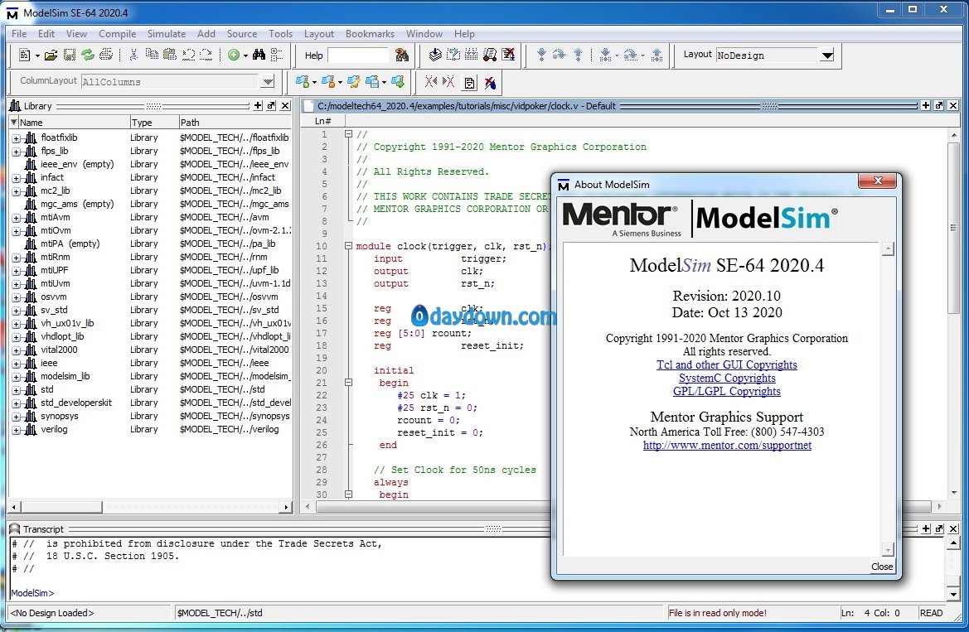Collapse the module clock code fold
Viewport: 969px width, 632px height.
[x=348, y=246]
